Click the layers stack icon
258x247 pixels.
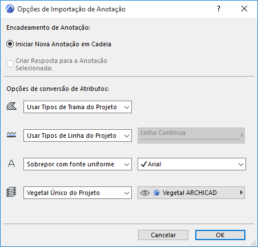11,192
